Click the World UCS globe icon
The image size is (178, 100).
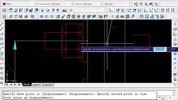click(x=118, y=10)
